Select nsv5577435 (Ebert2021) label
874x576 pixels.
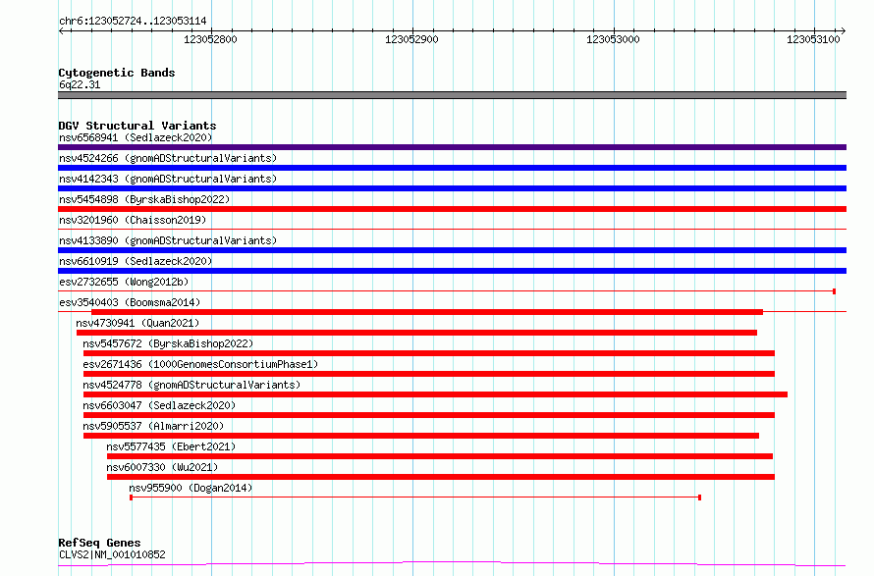coord(171,446)
